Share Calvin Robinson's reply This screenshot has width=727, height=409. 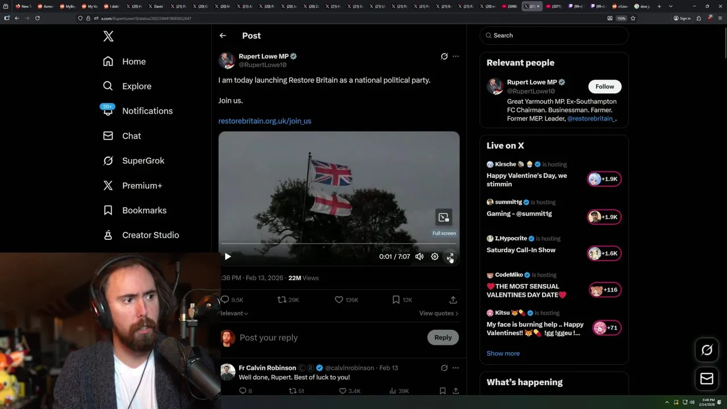click(x=456, y=391)
